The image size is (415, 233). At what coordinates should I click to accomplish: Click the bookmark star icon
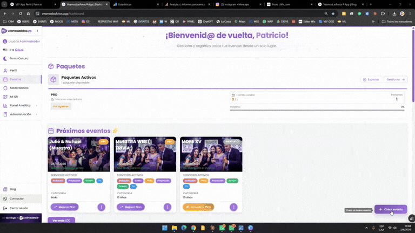coord(333,13)
